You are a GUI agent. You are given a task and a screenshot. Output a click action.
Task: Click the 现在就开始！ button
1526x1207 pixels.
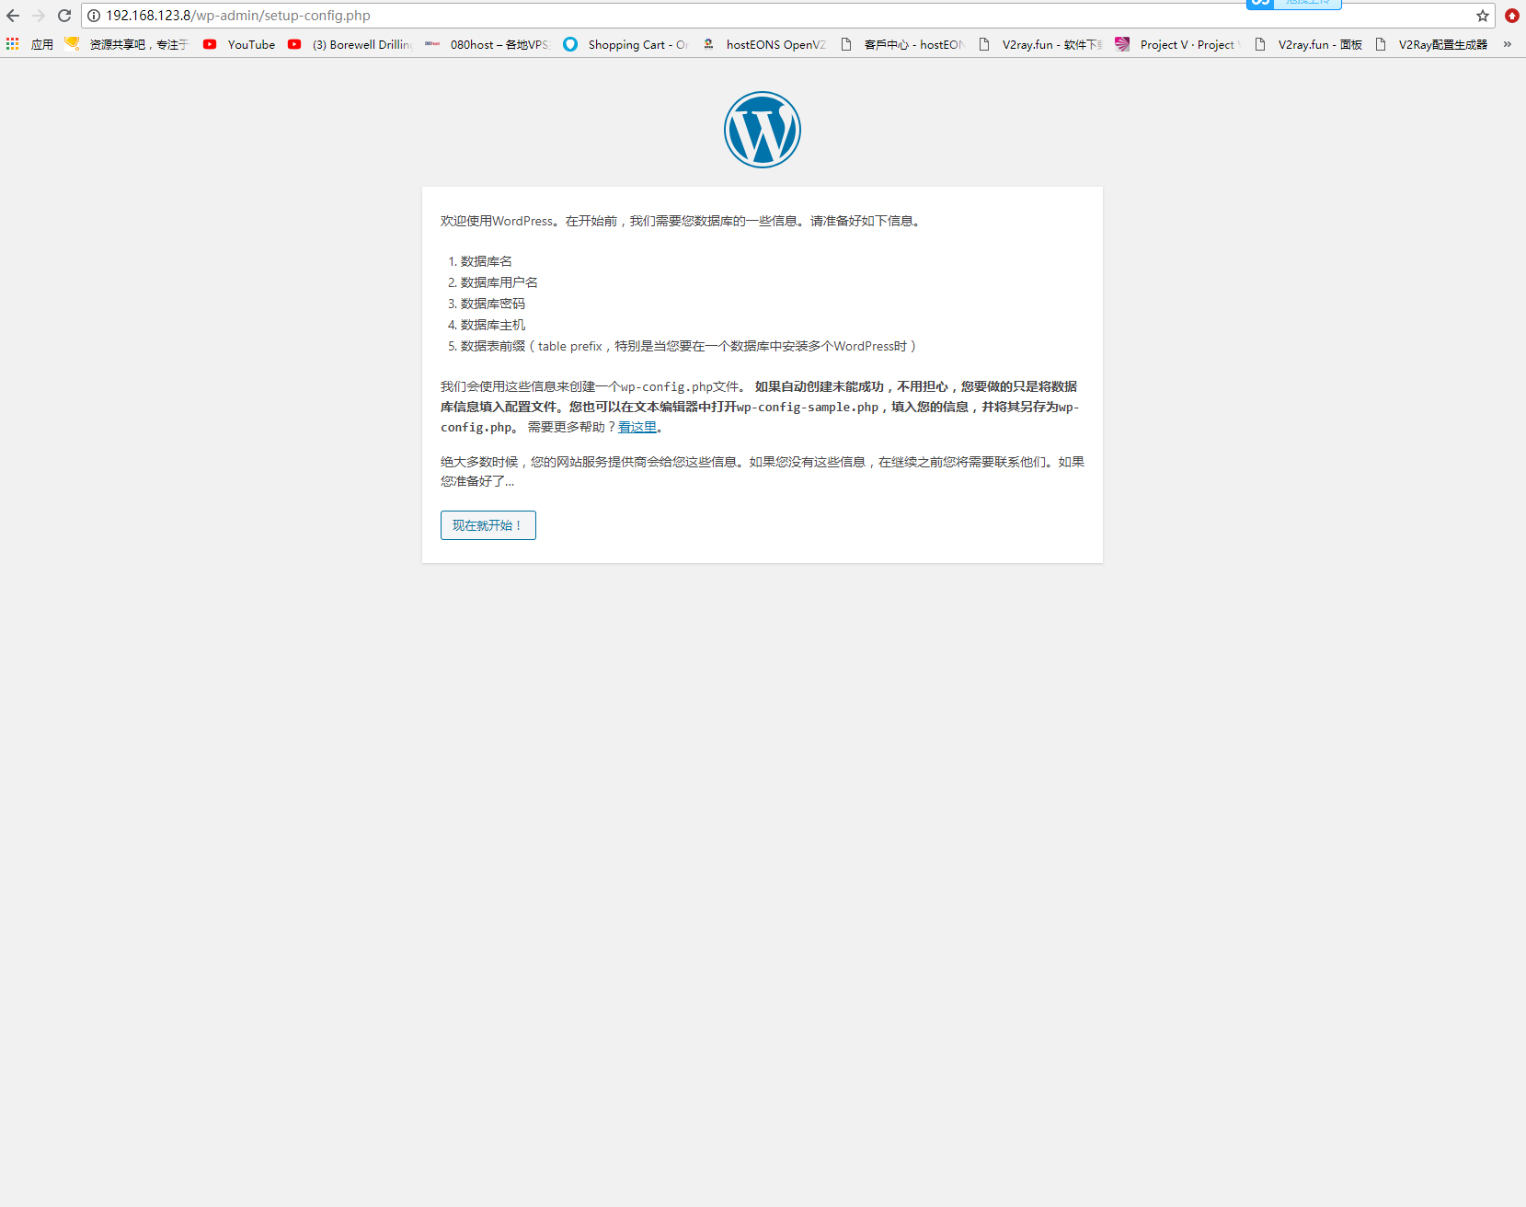click(488, 525)
